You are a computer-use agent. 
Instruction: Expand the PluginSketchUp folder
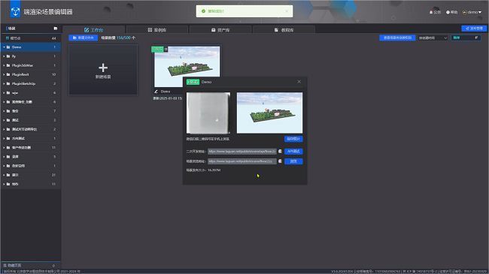coord(4,84)
